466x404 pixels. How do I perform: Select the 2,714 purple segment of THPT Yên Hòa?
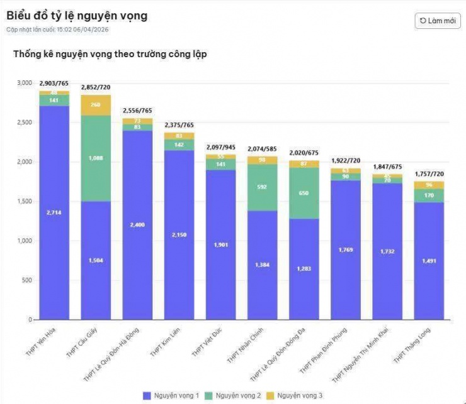54,212
